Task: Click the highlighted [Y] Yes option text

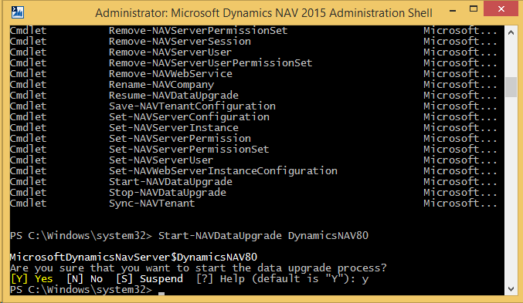Action: pos(32,278)
